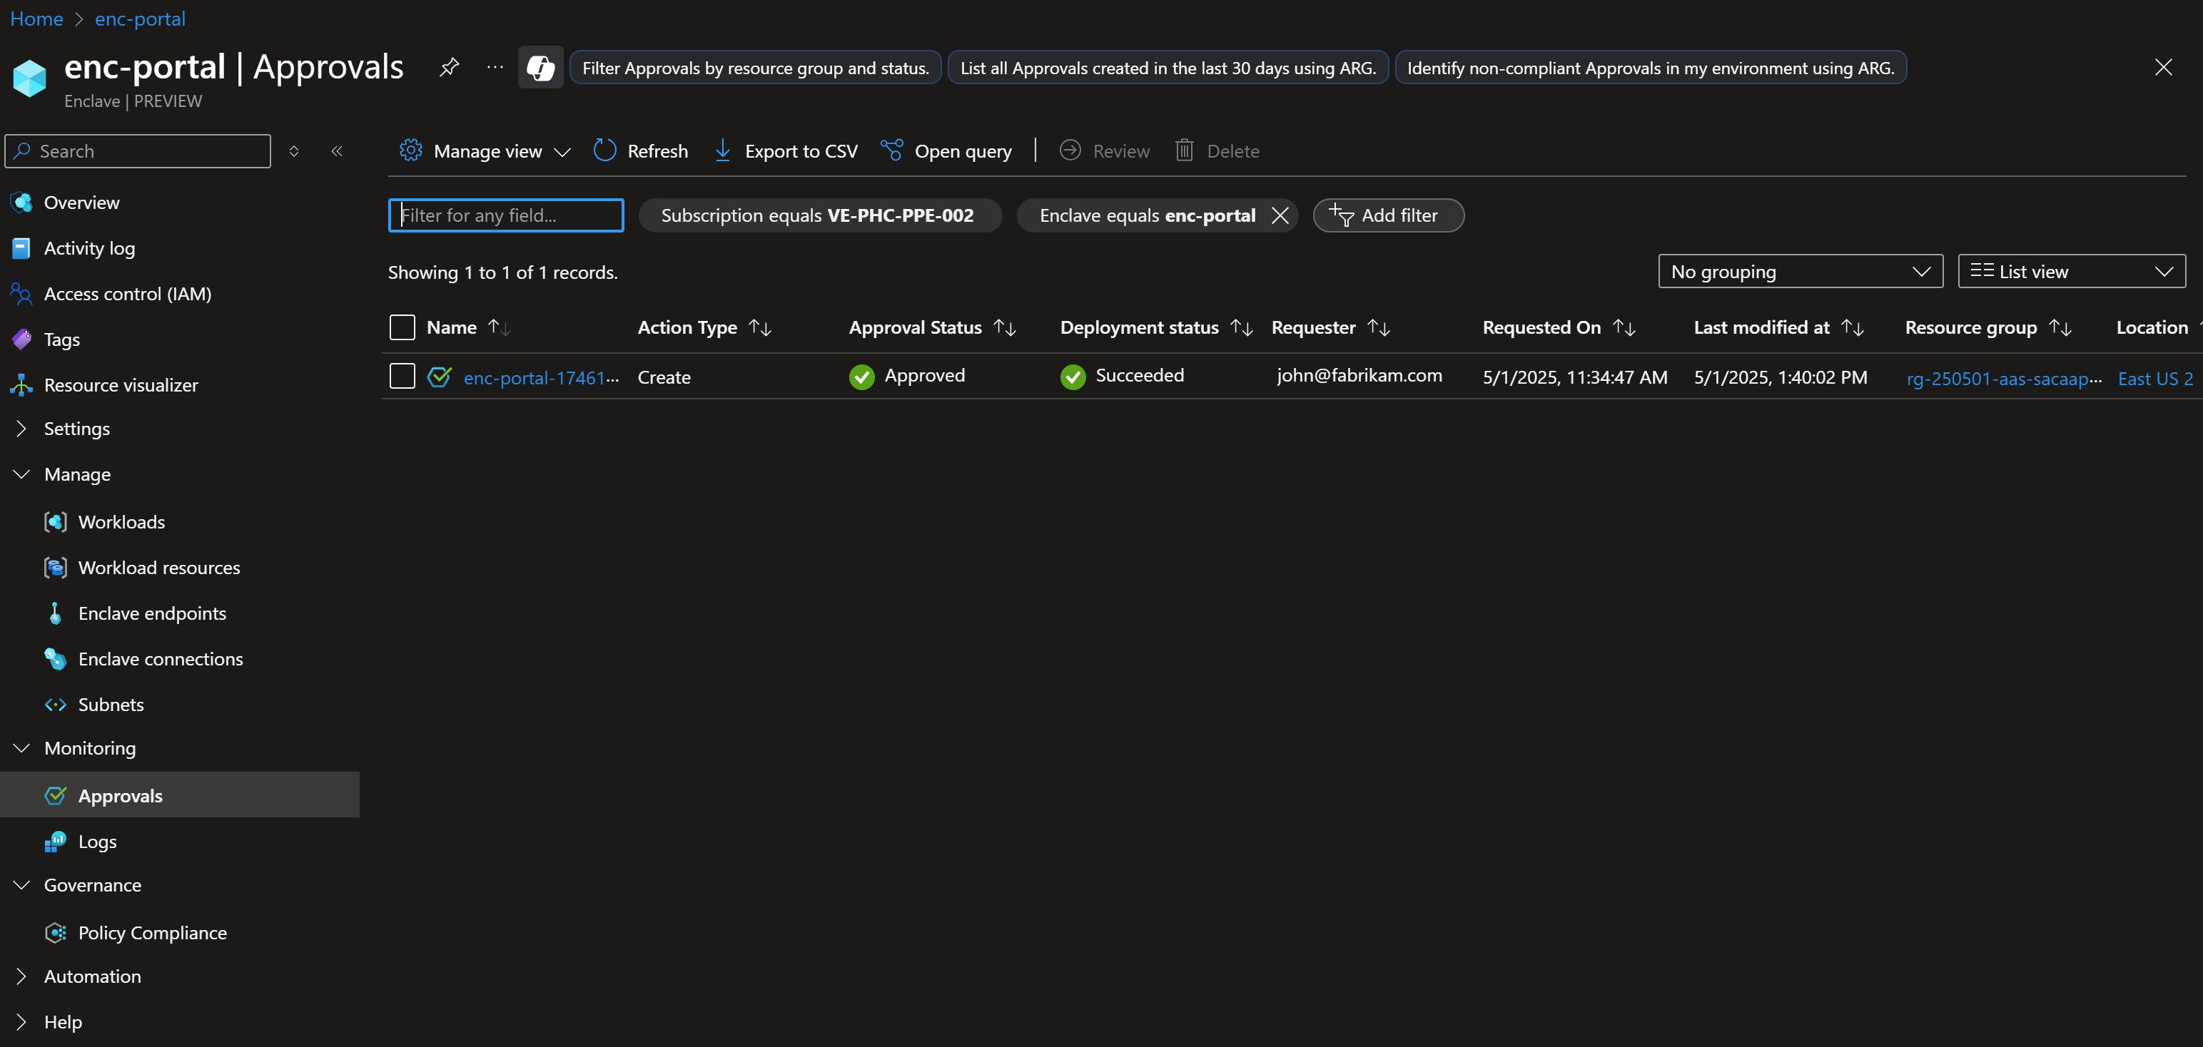Image resolution: width=2203 pixels, height=1047 pixels.
Task: Focus the Filter for any field box
Action: pos(505,215)
